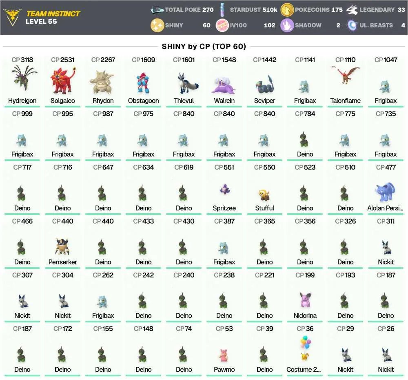The height and width of the screenshot is (380, 408).
Task: Click the "CP 3118" value
Action: (22, 60)
